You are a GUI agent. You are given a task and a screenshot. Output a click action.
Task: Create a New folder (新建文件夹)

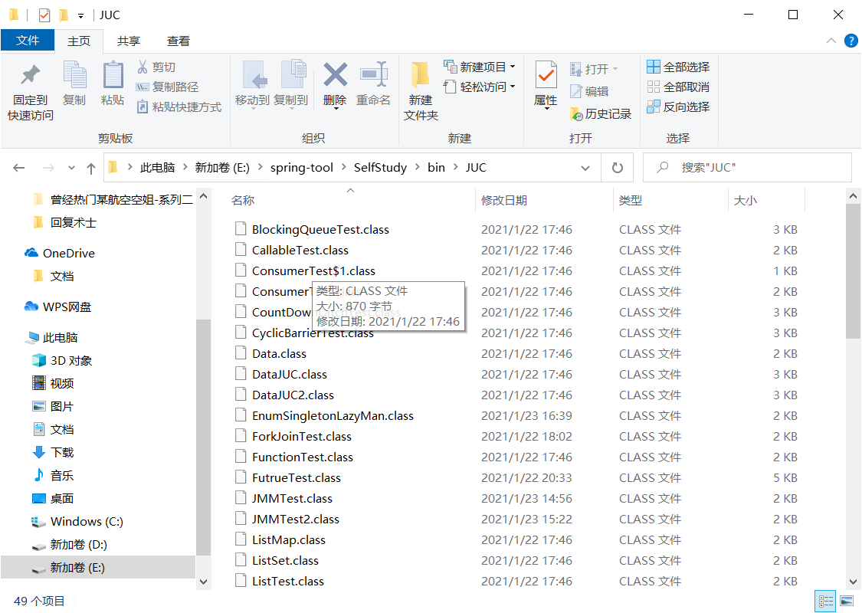tap(421, 90)
